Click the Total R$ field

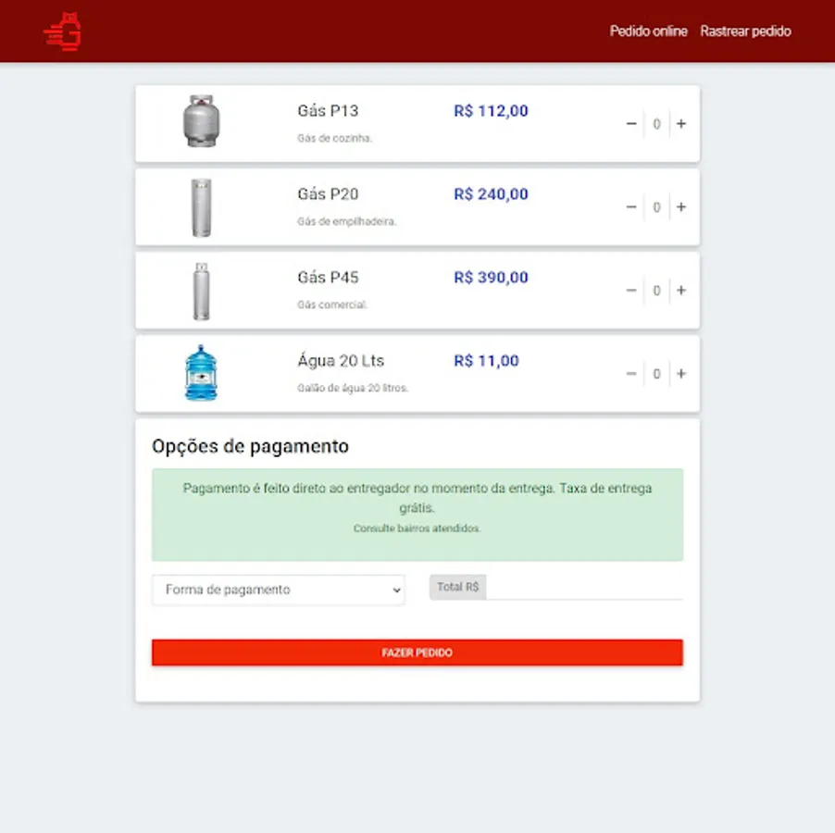584,587
